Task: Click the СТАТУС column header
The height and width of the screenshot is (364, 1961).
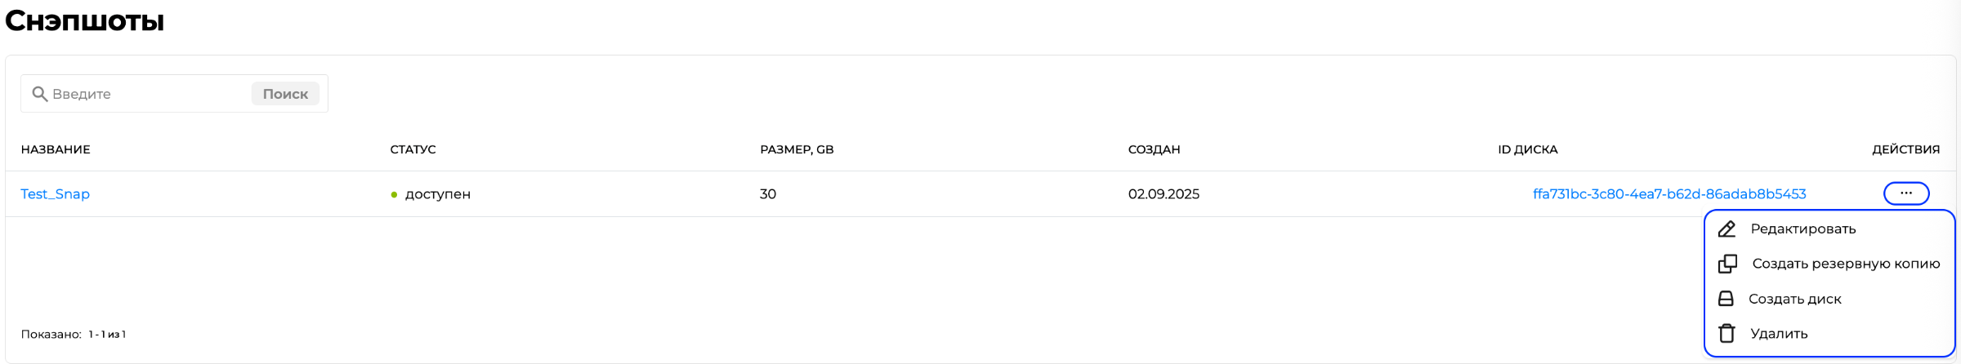Action: pyautogui.click(x=413, y=149)
